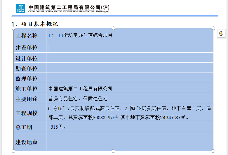
Task: Click the bottom-left table selection handle
Action: (13, 151)
